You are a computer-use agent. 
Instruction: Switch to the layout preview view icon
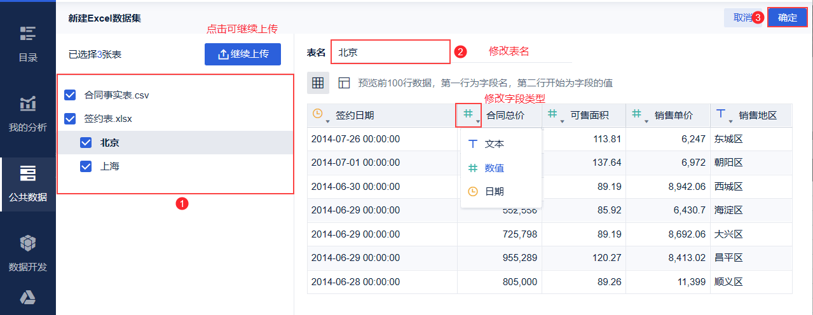coord(344,83)
